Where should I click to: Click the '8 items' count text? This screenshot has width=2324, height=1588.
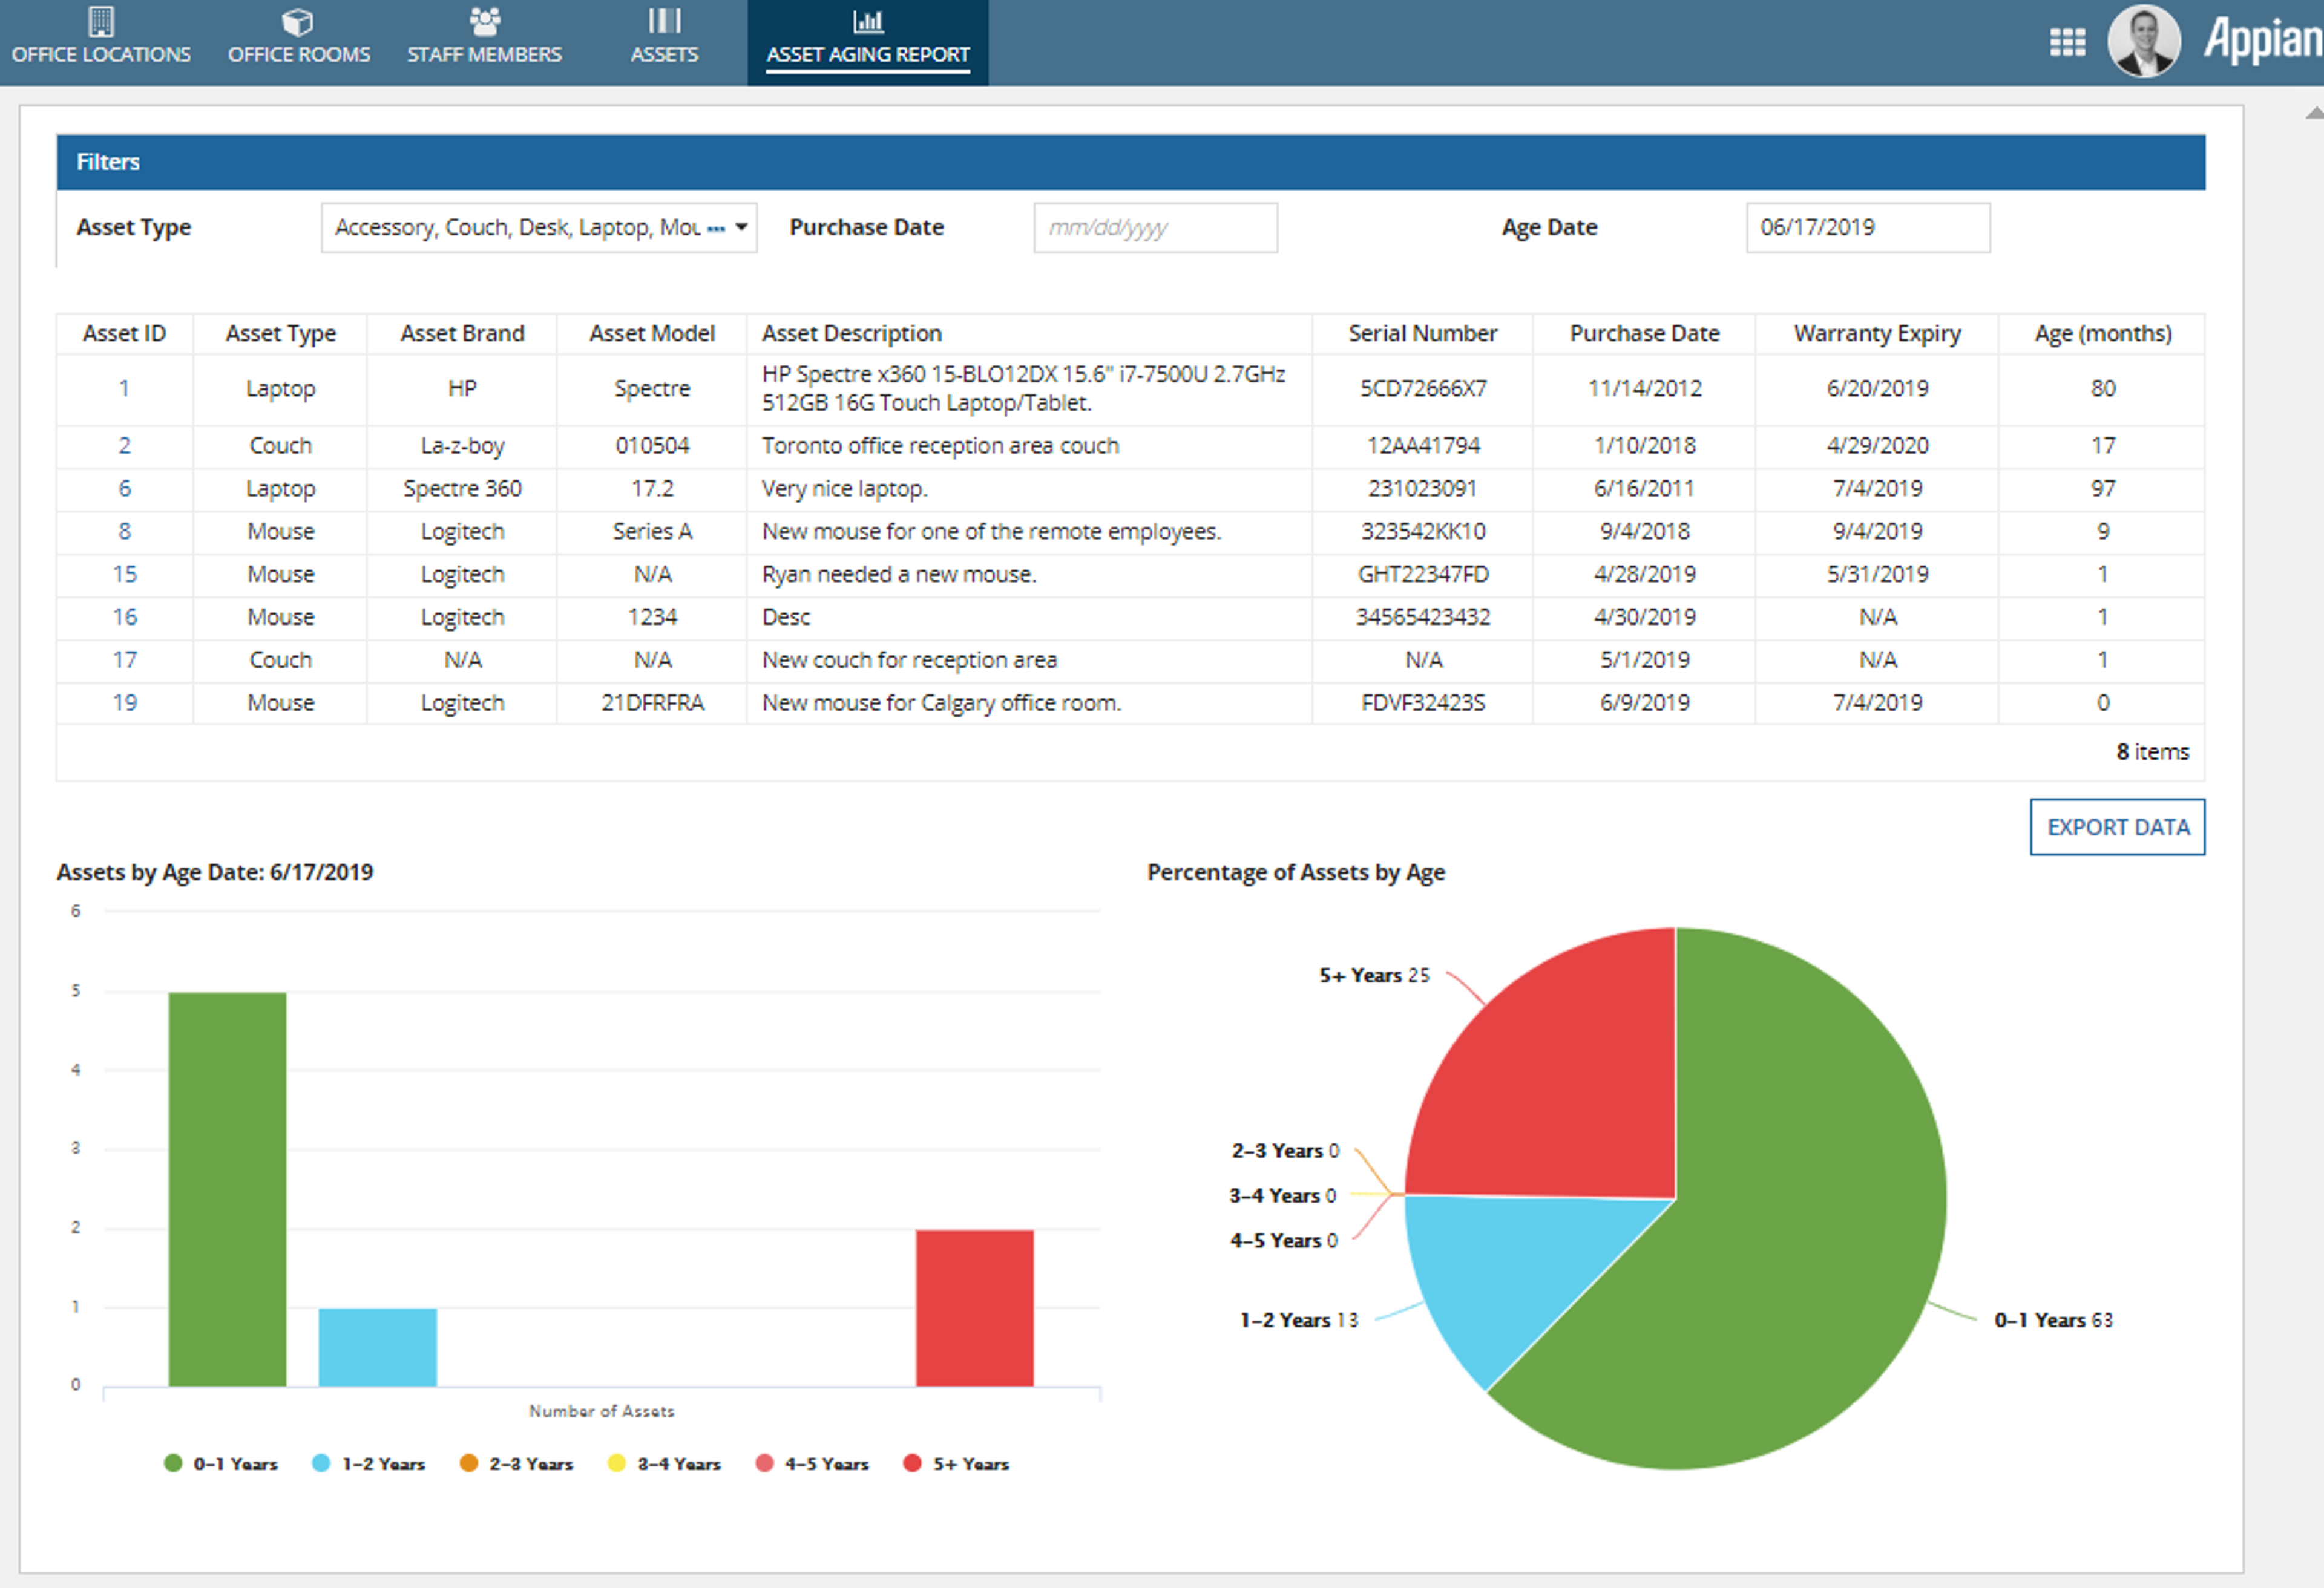(2152, 751)
